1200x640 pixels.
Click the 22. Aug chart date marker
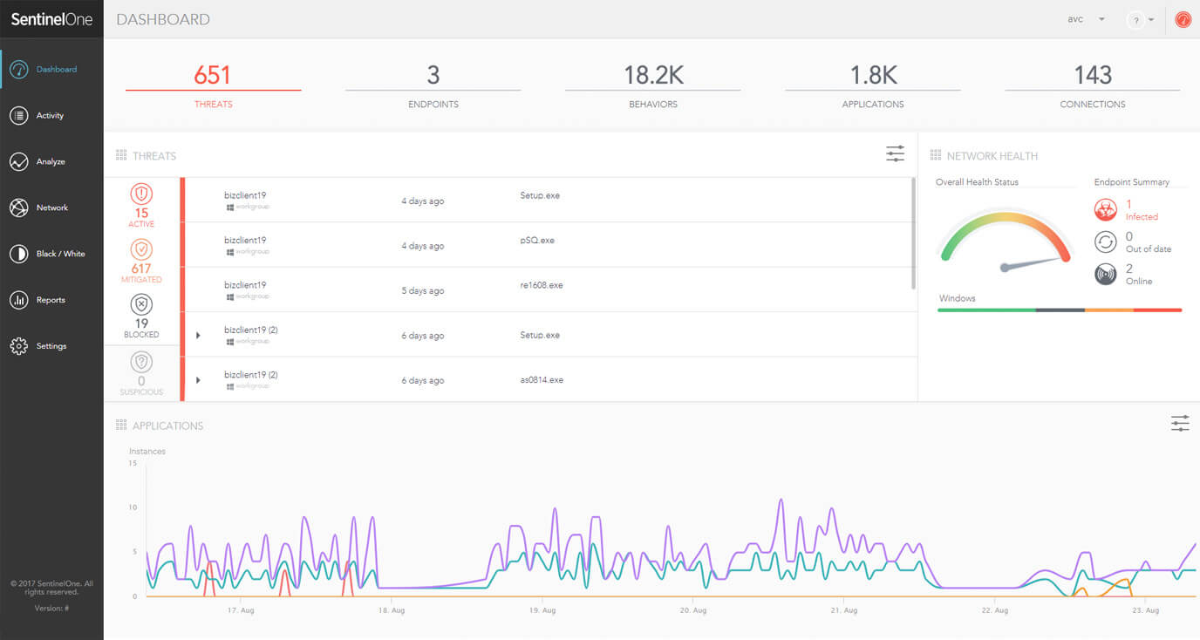click(x=995, y=610)
